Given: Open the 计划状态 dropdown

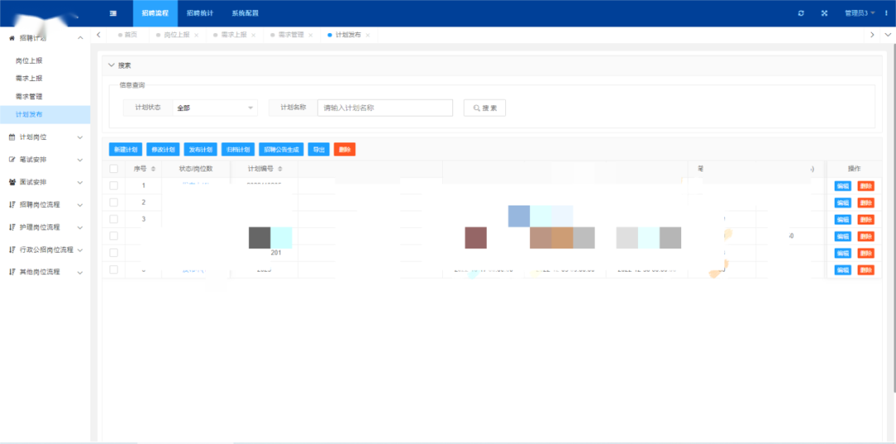Looking at the screenshot, I should (x=215, y=108).
